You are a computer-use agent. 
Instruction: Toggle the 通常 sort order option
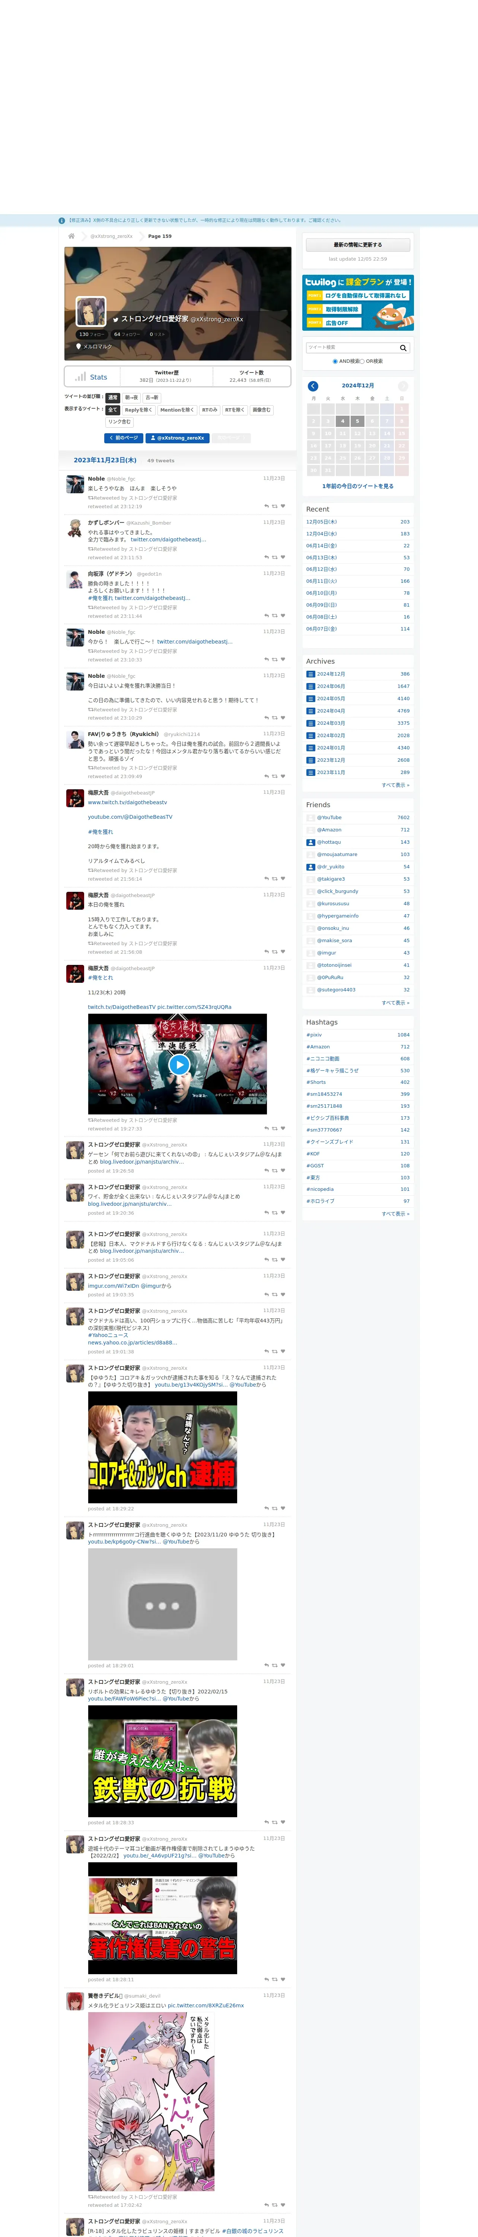pyautogui.click(x=113, y=398)
